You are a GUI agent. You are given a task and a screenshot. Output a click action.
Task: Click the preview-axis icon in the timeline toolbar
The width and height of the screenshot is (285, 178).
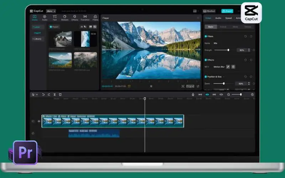(x=221, y=94)
